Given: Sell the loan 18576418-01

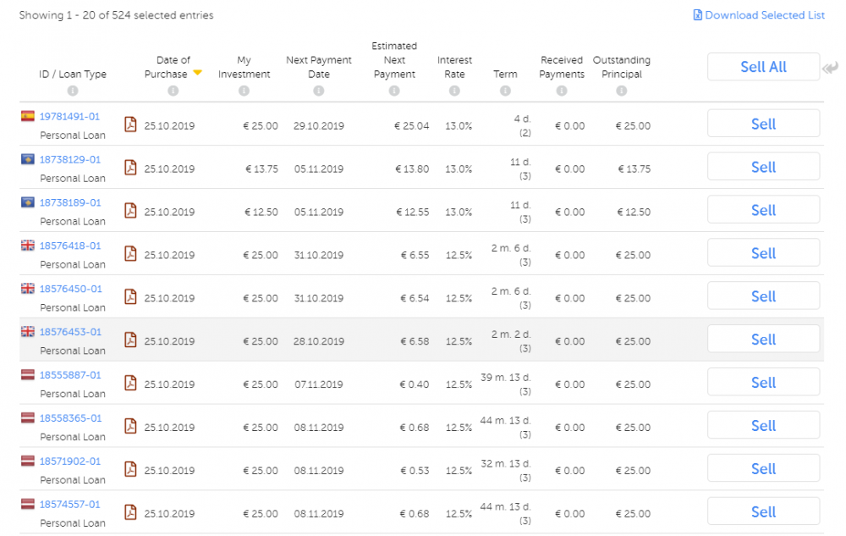Looking at the screenshot, I should coord(763,253).
